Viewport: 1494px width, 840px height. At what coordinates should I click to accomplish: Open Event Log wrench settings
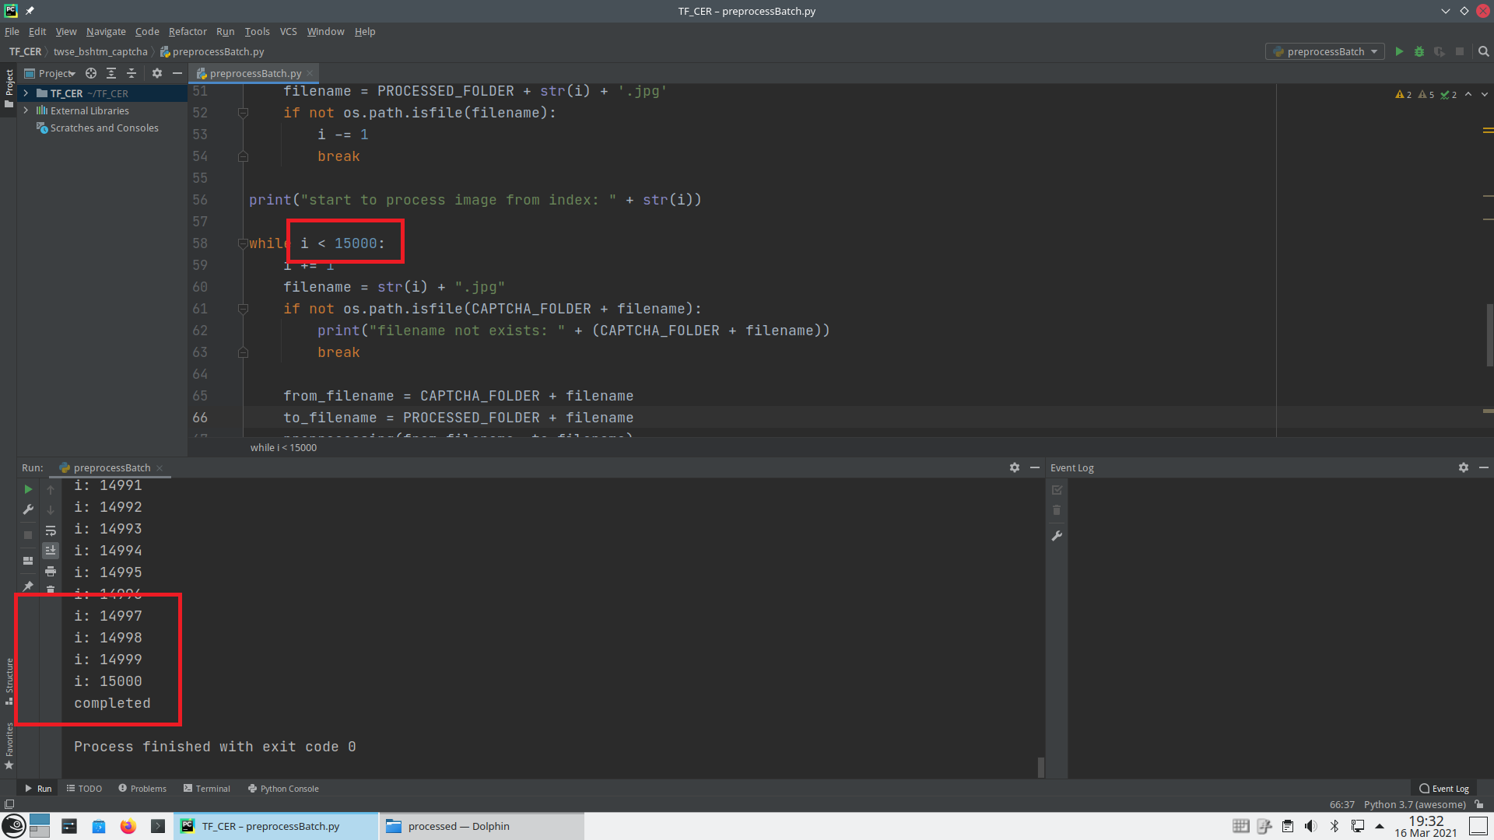pos(1057,536)
